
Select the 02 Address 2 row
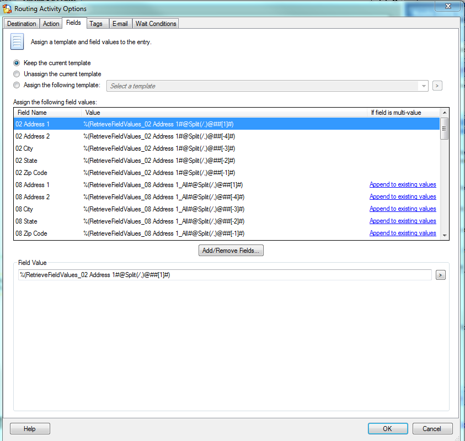point(227,136)
